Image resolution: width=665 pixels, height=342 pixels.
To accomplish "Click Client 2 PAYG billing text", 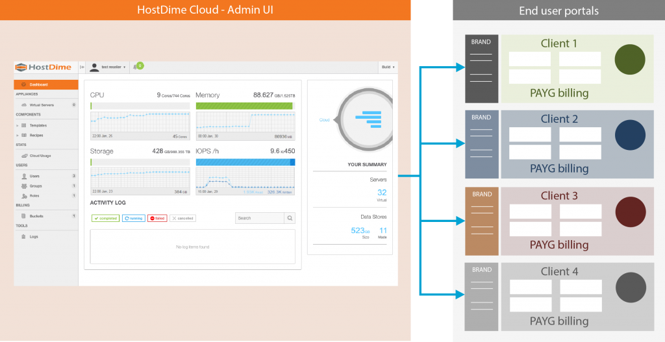I will tap(559, 169).
